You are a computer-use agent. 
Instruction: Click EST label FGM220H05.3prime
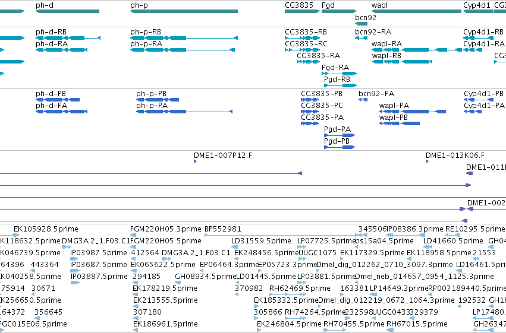[165, 229]
